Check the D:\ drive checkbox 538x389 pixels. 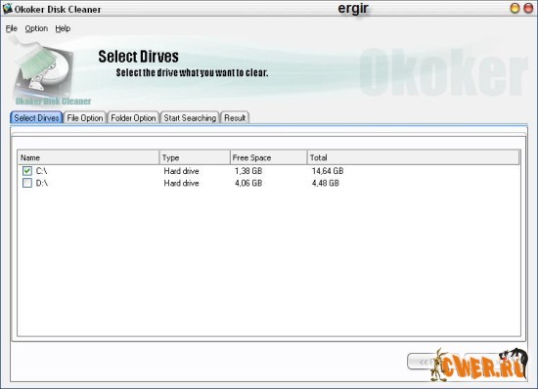point(27,183)
